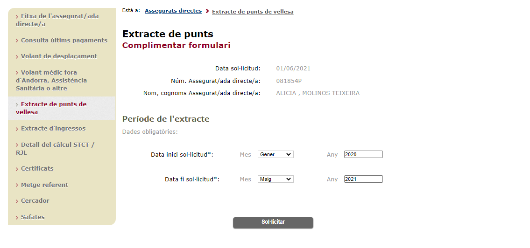
Task: Select Extracte de punts de vellesa
Action: 51,108
